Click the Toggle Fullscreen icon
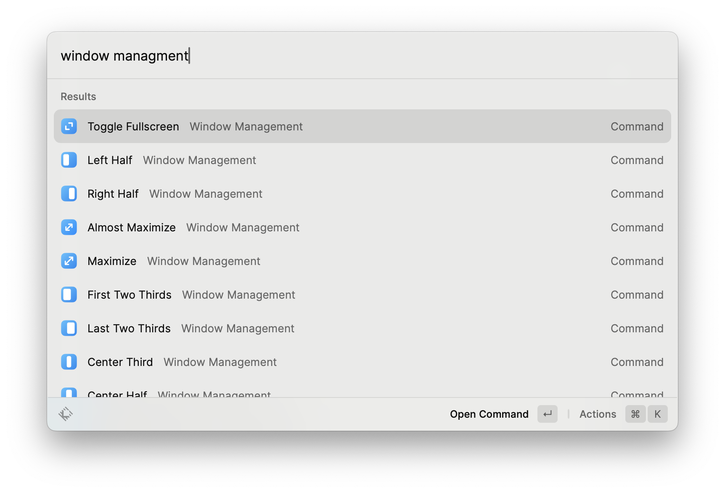This screenshot has height=493, width=725. point(69,126)
